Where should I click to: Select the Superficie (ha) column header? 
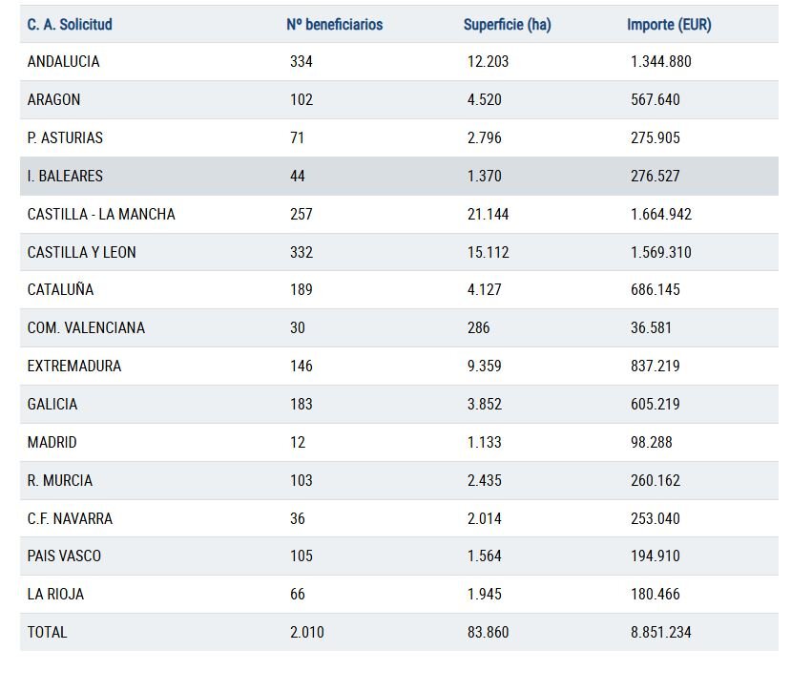507,24
